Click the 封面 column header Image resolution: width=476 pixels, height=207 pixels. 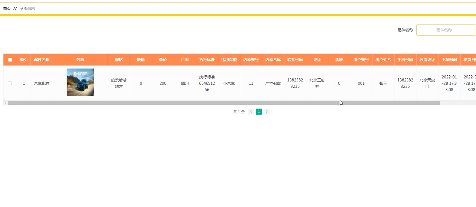[x=80, y=60]
